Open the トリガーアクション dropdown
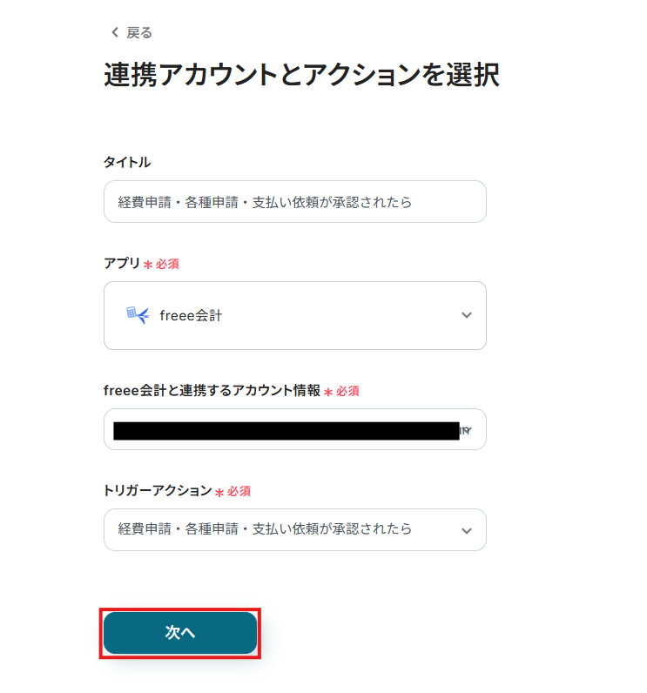The image size is (647, 693). (279, 529)
